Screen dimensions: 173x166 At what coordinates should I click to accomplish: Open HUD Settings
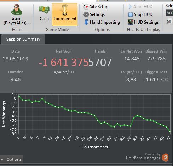coord(143,22)
